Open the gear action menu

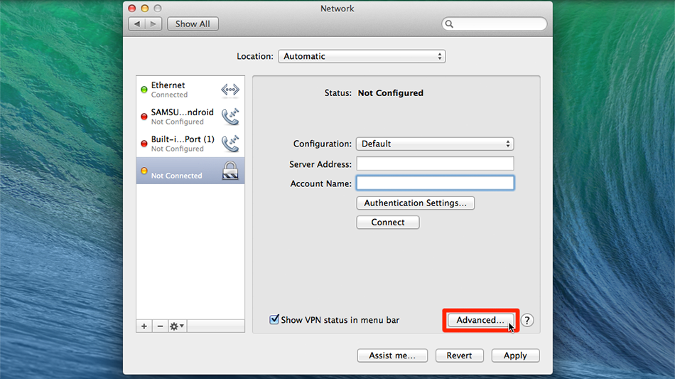177,326
